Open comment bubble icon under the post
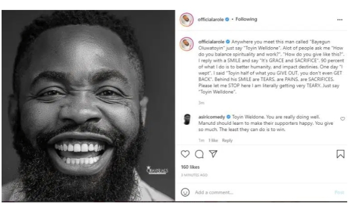The image size is (363, 216). tap(199, 154)
